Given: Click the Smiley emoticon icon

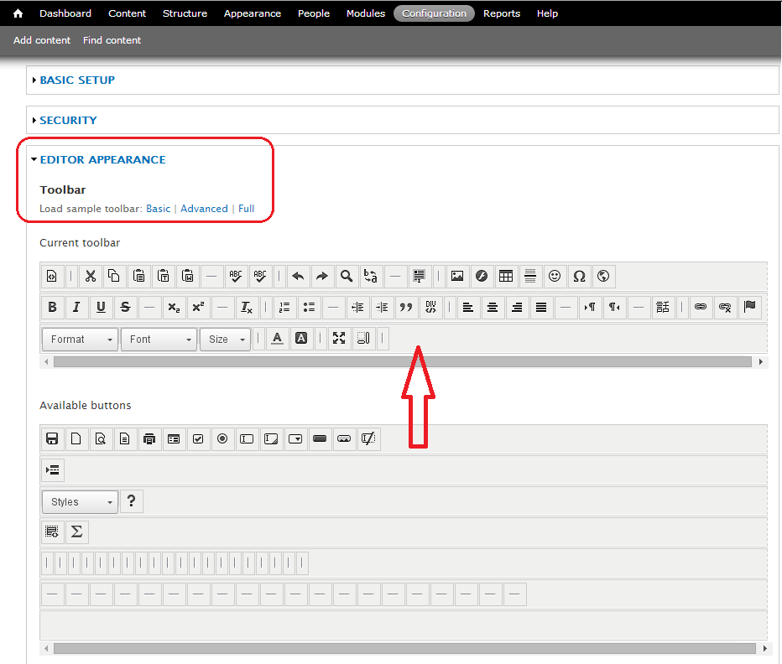Looking at the screenshot, I should (x=554, y=276).
